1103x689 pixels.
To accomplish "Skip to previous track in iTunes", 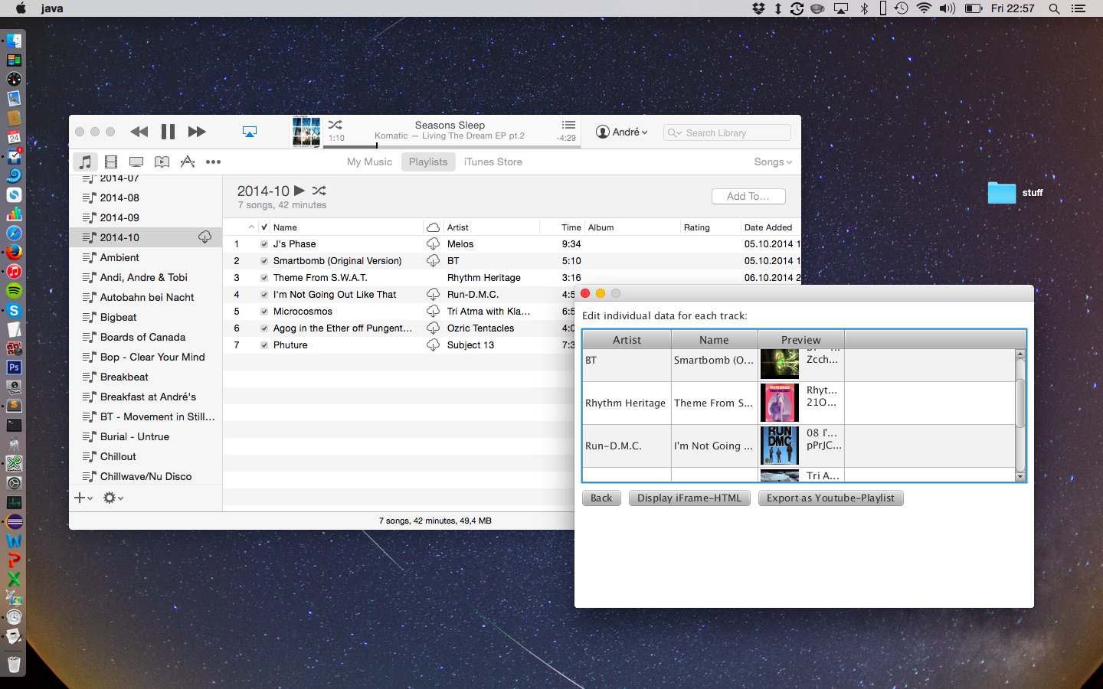I will point(139,132).
